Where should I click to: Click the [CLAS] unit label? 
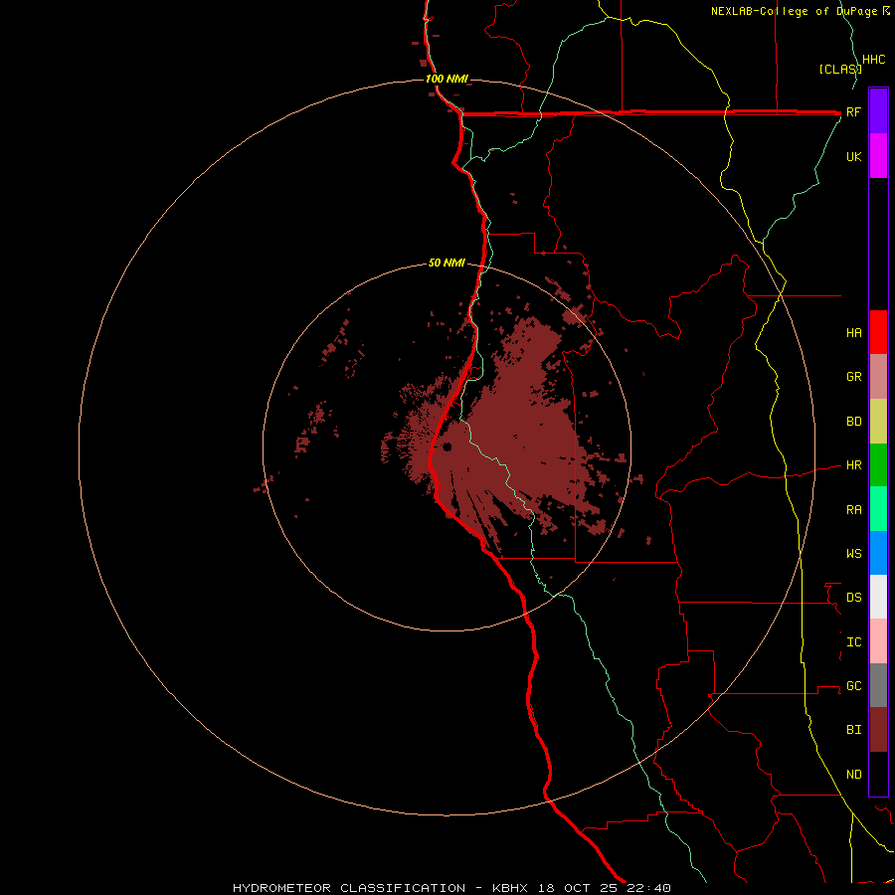[840, 69]
